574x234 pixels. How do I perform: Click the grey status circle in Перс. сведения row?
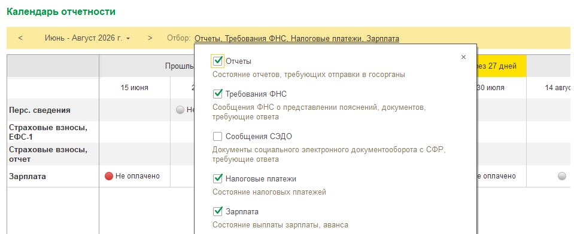pos(180,110)
